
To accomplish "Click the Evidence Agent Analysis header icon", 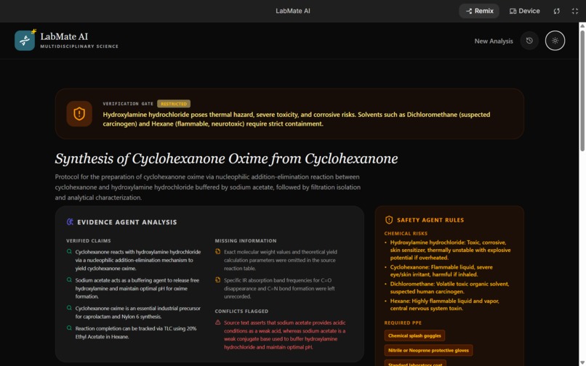I will [x=70, y=221].
